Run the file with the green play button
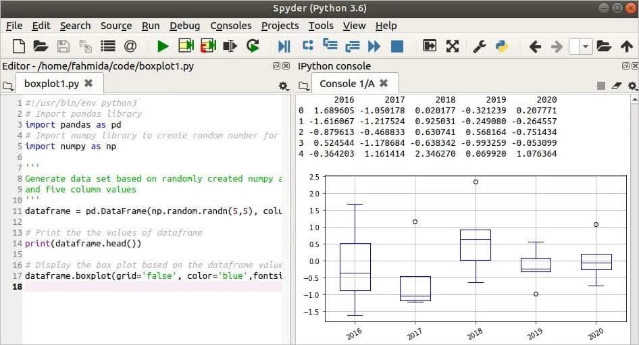The width and height of the screenshot is (639, 345). [163, 46]
